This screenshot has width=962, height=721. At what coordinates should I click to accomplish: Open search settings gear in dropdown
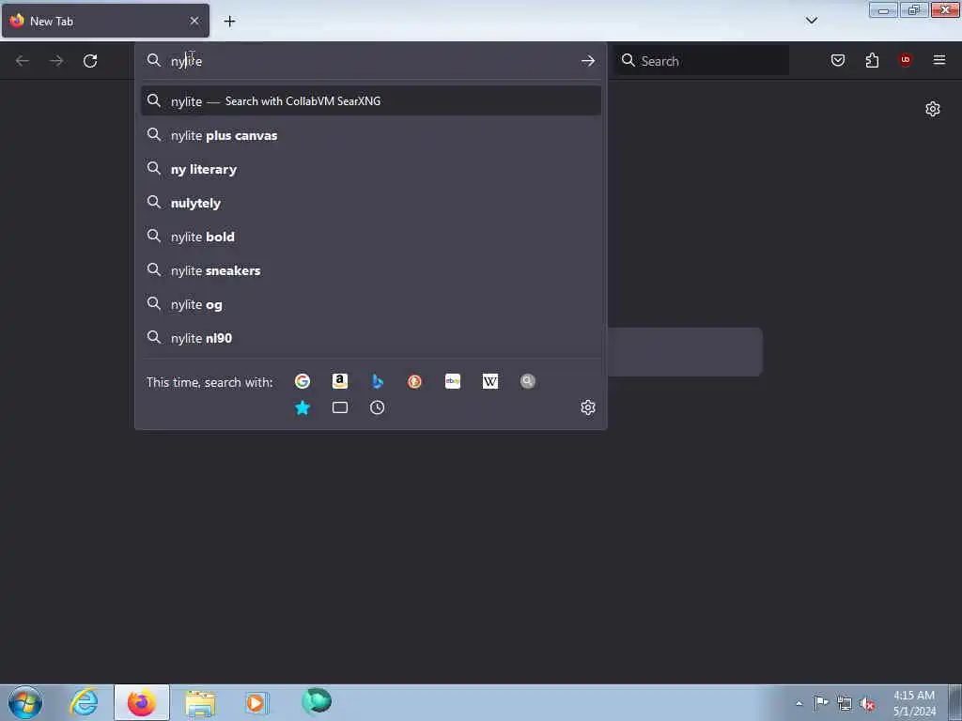click(x=588, y=407)
